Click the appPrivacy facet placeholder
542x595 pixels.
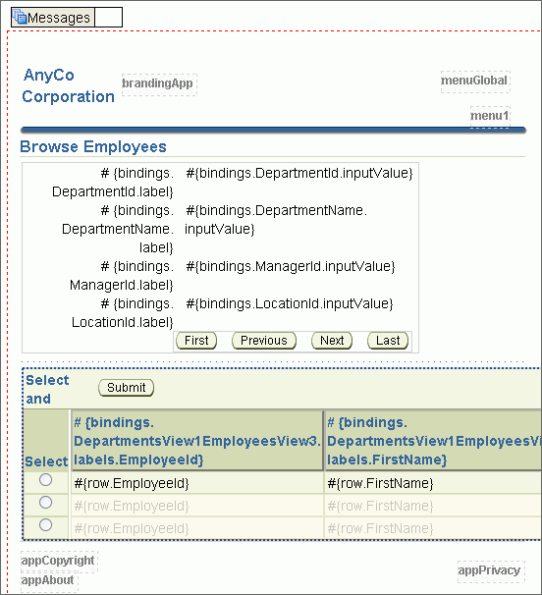(x=491, y=571)
